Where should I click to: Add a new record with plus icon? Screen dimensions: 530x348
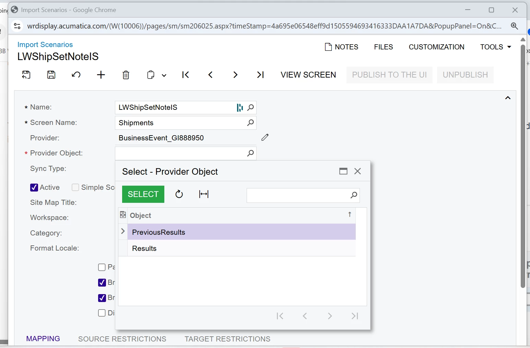click(101, 75)
